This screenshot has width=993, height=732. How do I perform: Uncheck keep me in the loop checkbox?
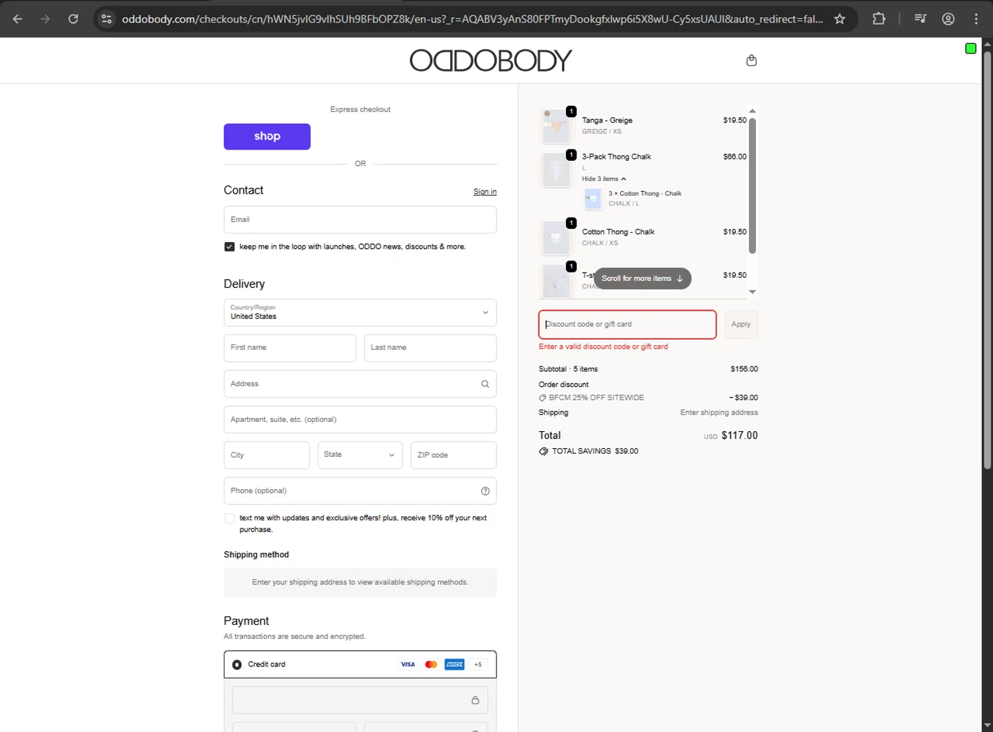(x=229, y=247)
